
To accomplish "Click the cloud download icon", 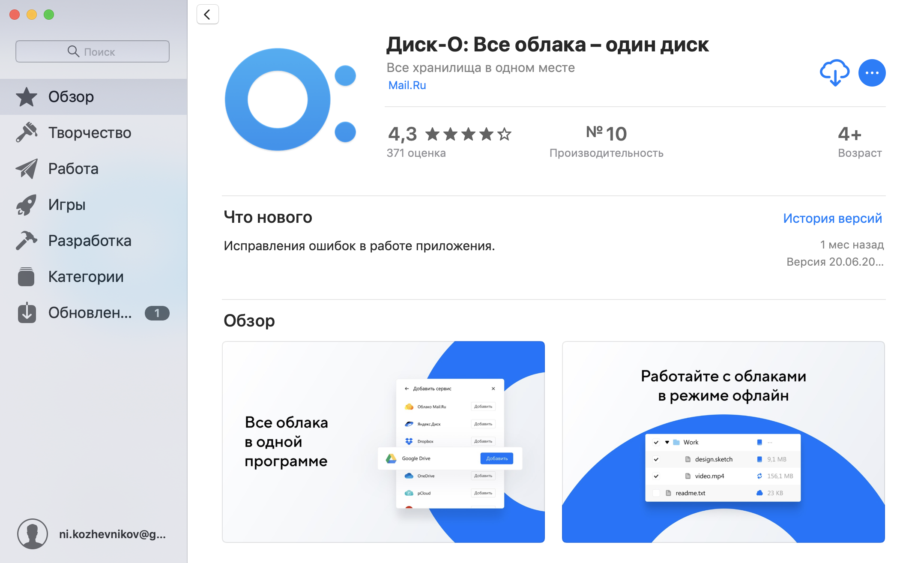I will 834,73.
